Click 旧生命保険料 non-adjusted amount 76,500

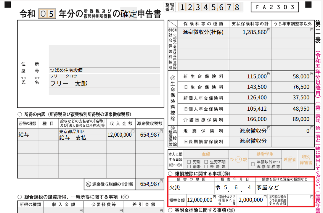coord(293,87)
